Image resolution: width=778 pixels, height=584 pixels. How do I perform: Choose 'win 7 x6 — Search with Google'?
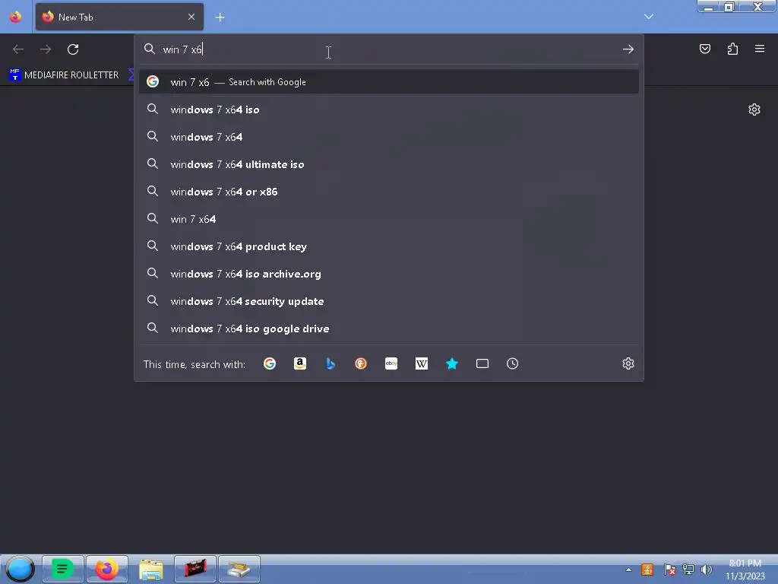coord(389,82)
